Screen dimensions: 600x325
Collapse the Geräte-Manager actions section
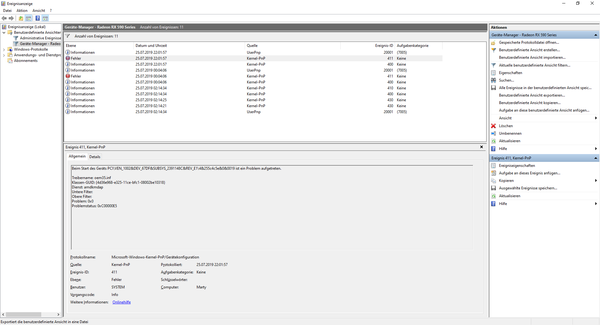(x=596, y=35)
